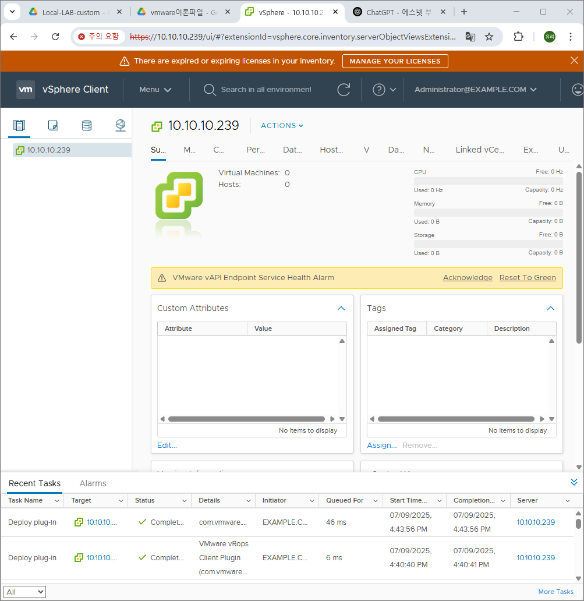Open the Networking inventory view icon
Viewport: 584px width, 601px height.
pos(121,125)
